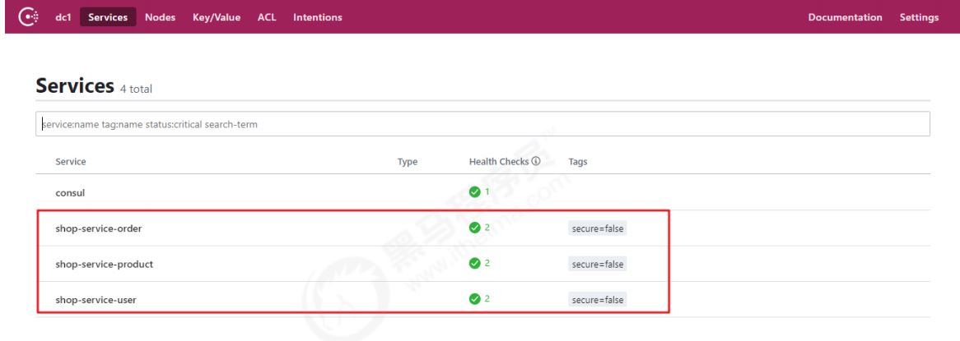Click secure=false tag for shop-service-order
The width and height of the screenshot is (960, 341).
tap(598, 228)
